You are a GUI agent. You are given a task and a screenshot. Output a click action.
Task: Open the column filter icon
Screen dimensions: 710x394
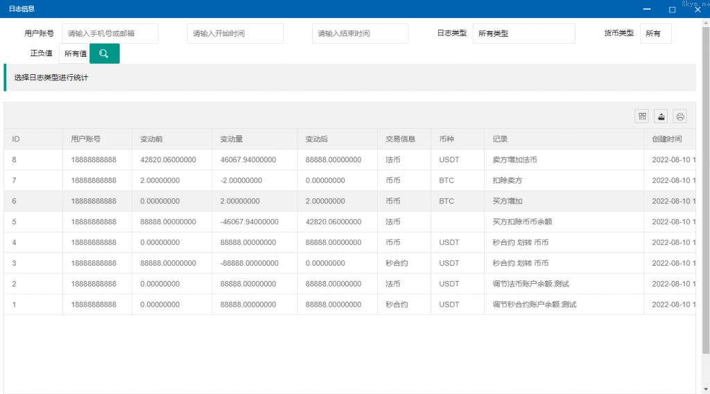[x=642, y=117]
